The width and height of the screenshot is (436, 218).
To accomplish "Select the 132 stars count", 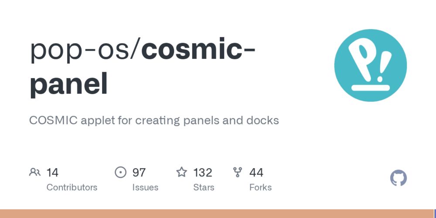I will coord(203,173).
